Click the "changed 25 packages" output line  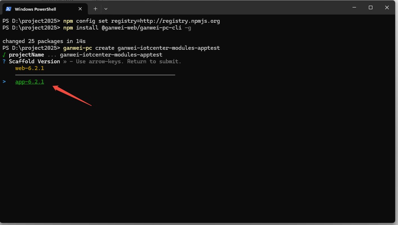tap(44, 41)
